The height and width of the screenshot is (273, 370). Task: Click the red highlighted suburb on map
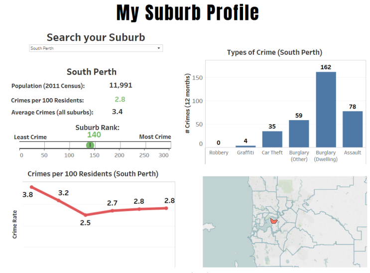(273, 220)
